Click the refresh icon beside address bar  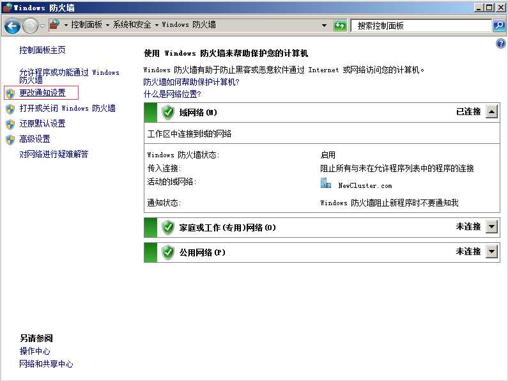(x=340, y=26)
